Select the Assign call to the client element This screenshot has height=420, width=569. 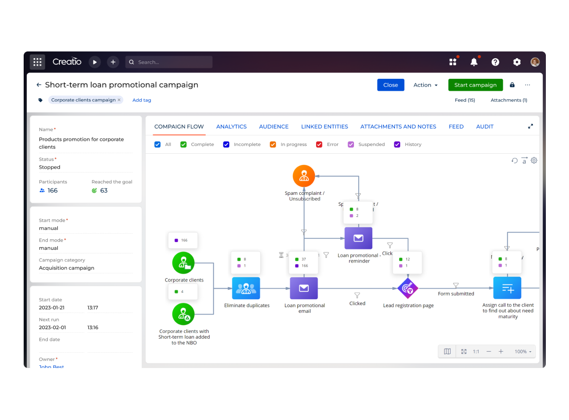point(506,288)
